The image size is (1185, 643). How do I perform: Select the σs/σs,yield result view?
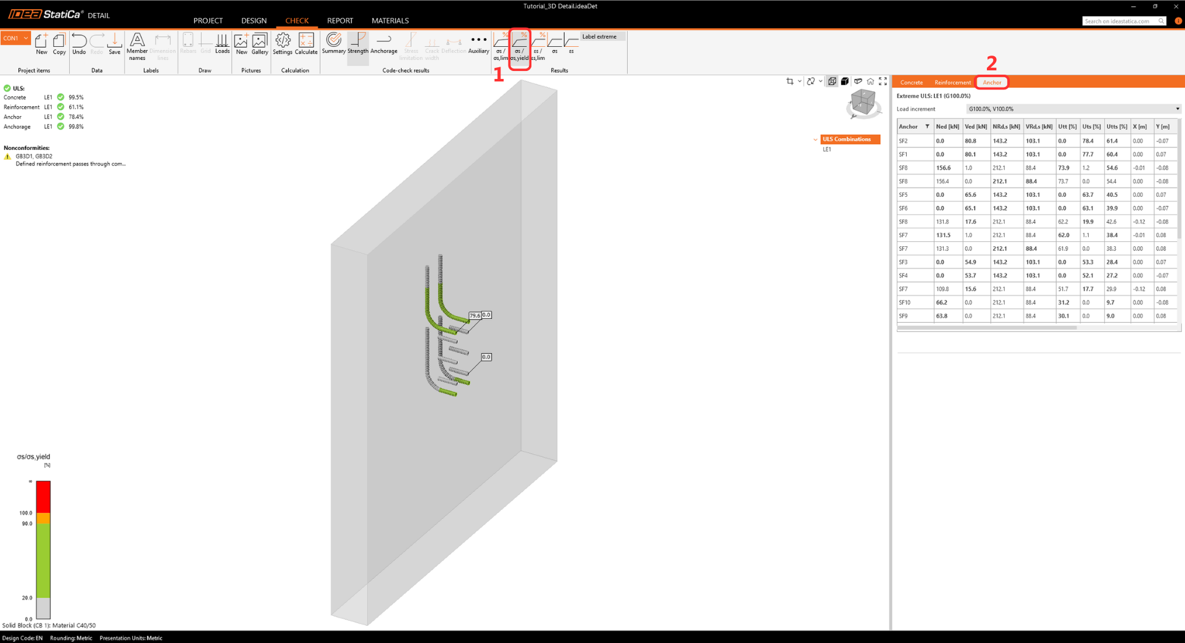coord(520,47)
